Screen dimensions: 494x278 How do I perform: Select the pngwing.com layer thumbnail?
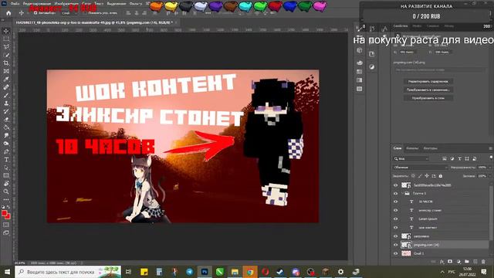click(406, 245)
